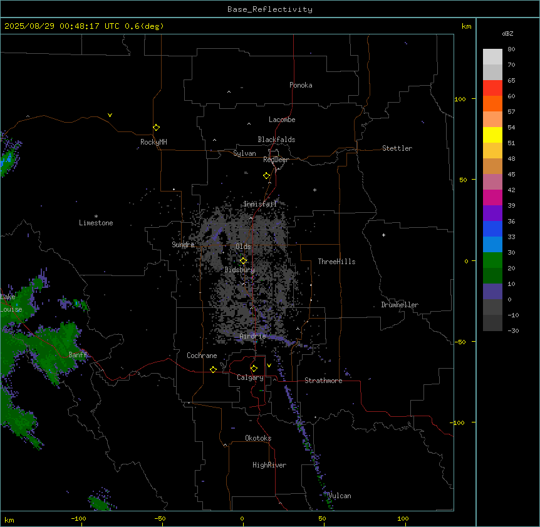Click the dark green 20 dBZ legend swatch
Viewport: 540px width, 527px height.
492,276
